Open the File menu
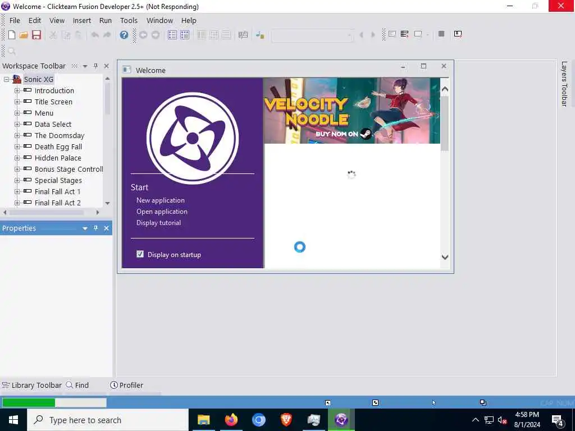 pyautogui.click(x=15, y=21)
